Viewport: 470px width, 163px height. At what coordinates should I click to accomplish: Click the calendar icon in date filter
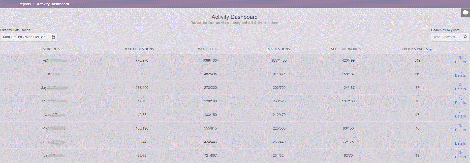click(x=53, y=37)
